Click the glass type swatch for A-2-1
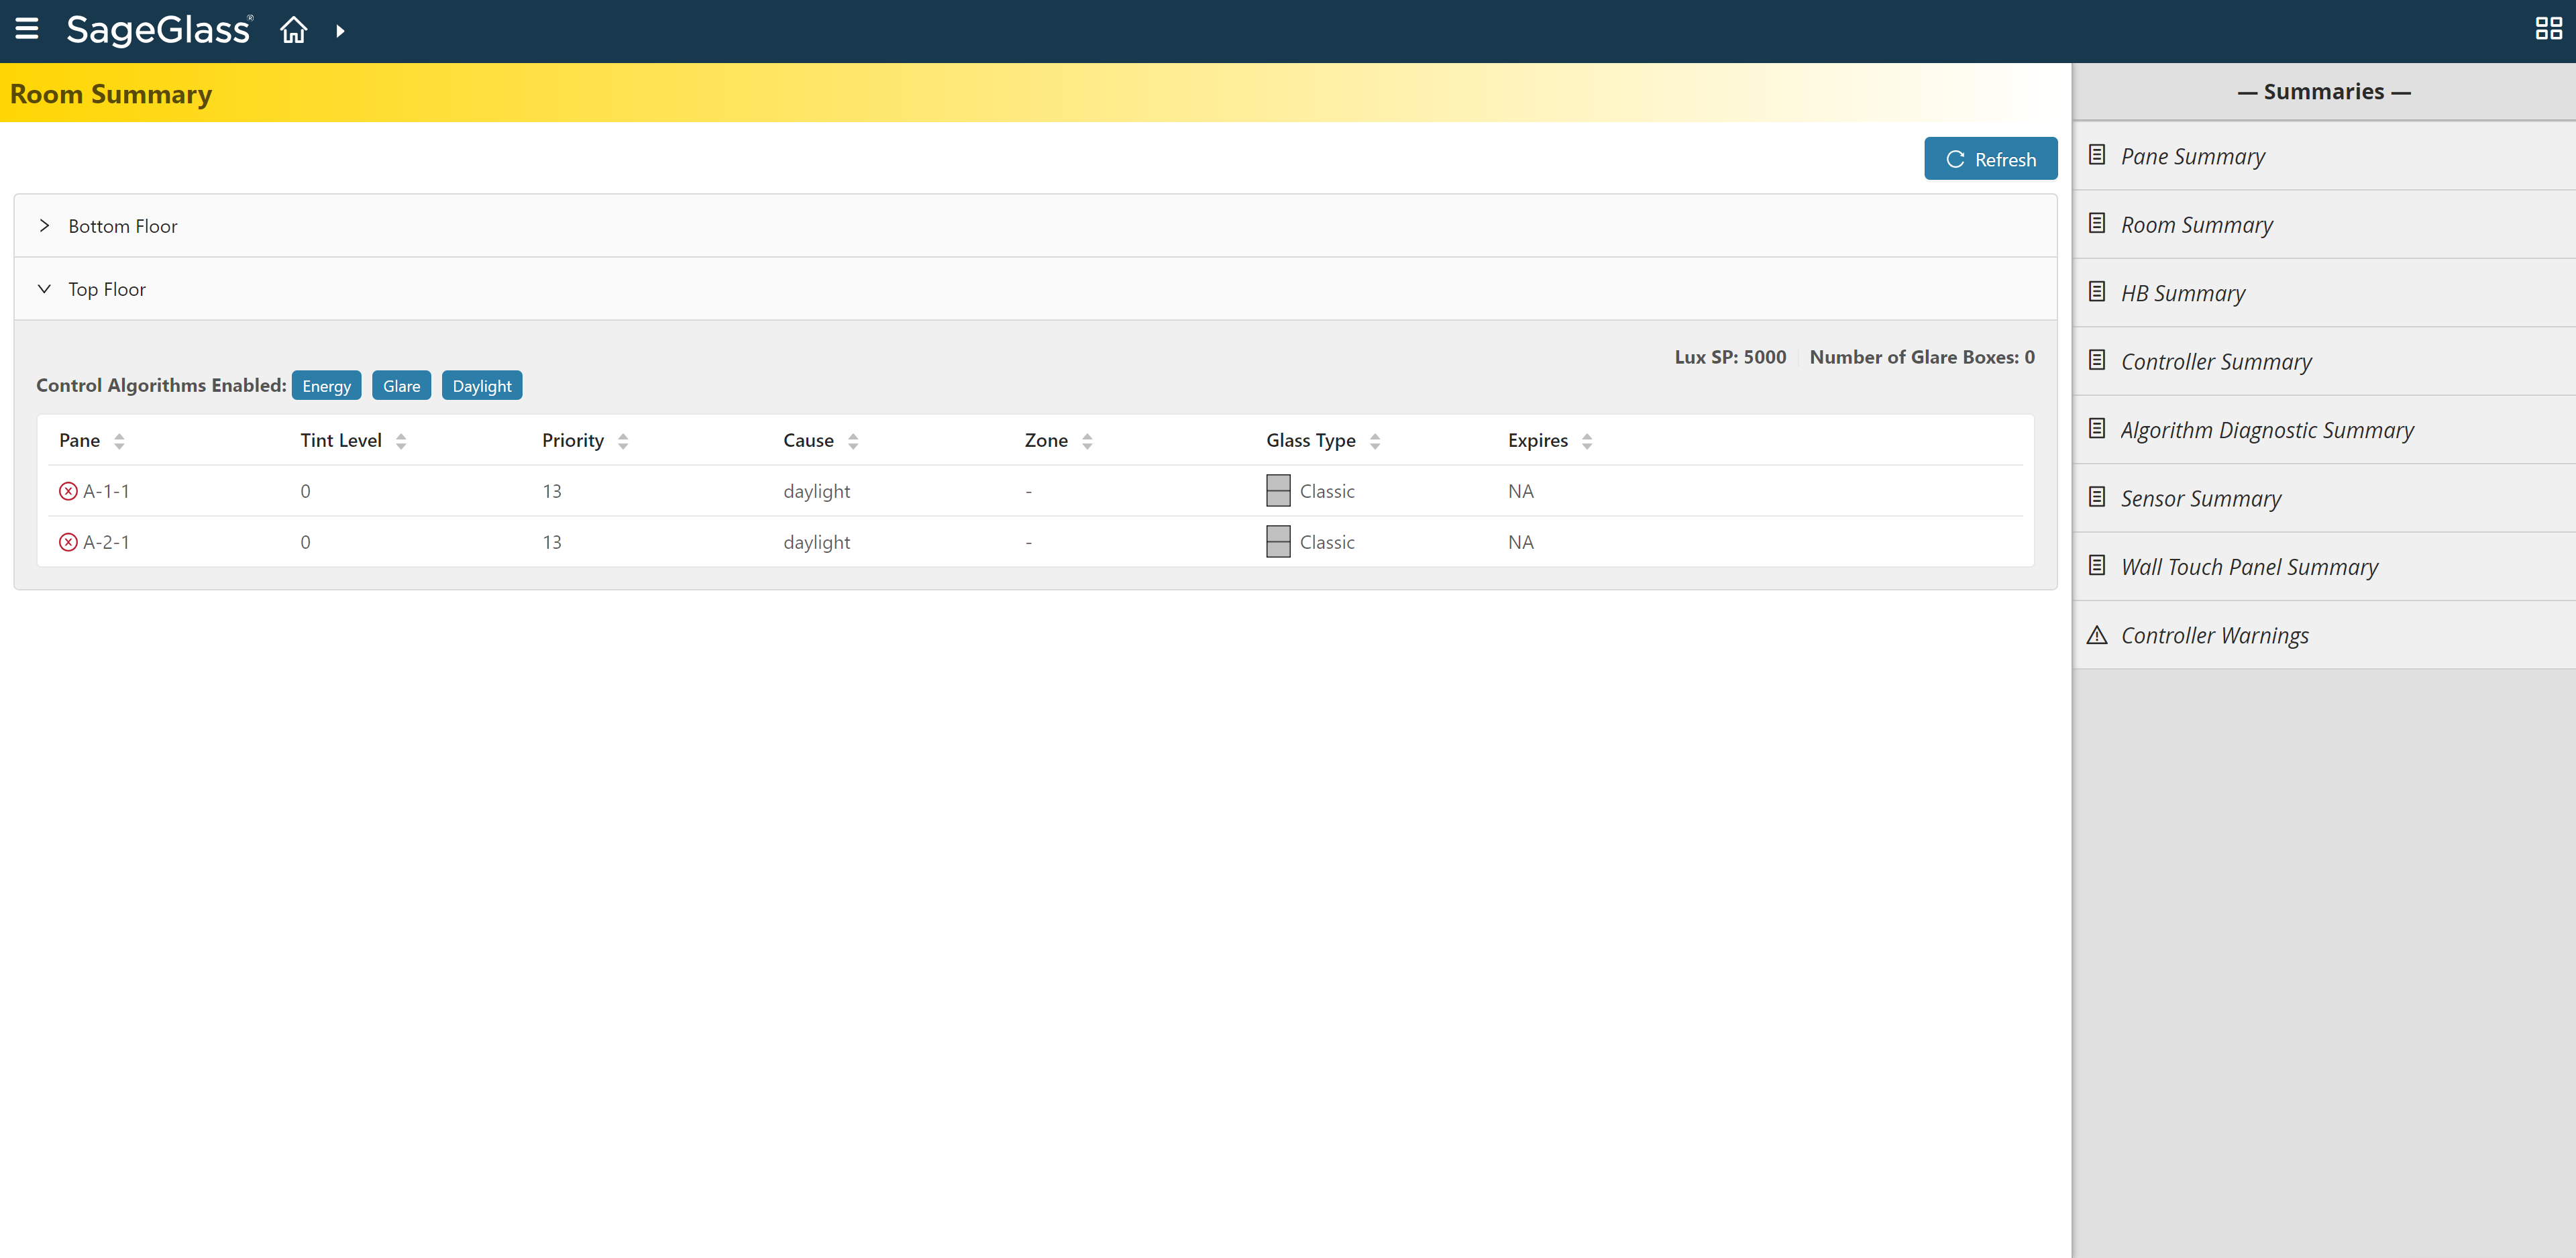The height and width of the screenshot is (1258, 2576). point(1278,541)
